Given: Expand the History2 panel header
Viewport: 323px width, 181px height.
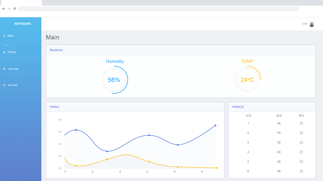Looking at the screenshot, I should 238,107.
